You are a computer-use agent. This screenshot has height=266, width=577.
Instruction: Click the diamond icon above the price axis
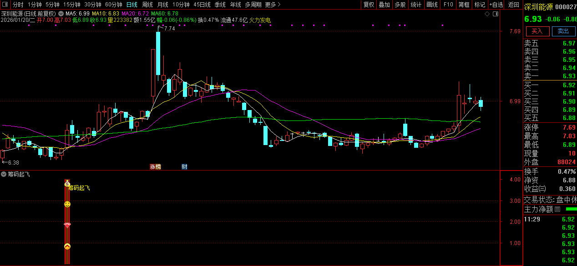487,14
